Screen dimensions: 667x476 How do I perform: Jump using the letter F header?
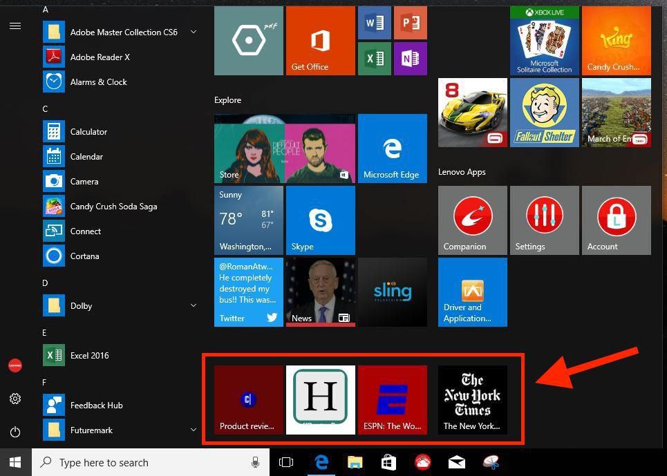coord(44,383)
